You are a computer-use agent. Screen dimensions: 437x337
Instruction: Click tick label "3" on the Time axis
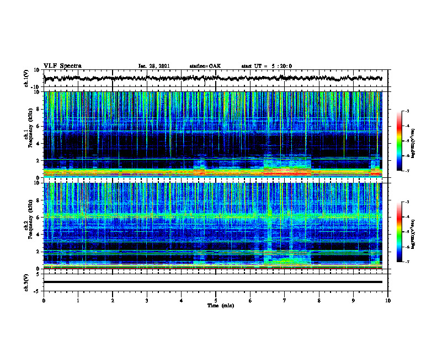[147, 301]
